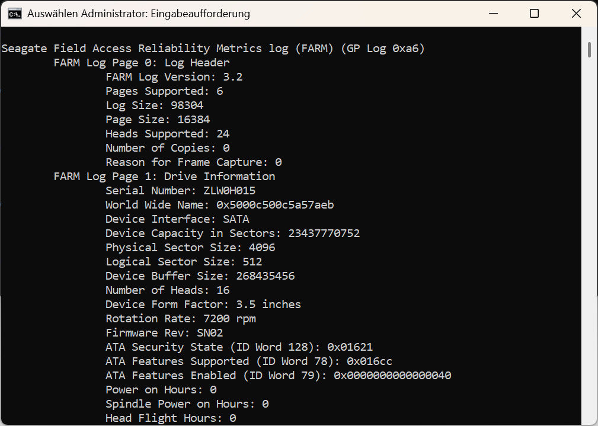Screen dimensions: 598x426
Task: Close the Administrator command prompt window
Action: pyautogui.click(x=575, y=14)
